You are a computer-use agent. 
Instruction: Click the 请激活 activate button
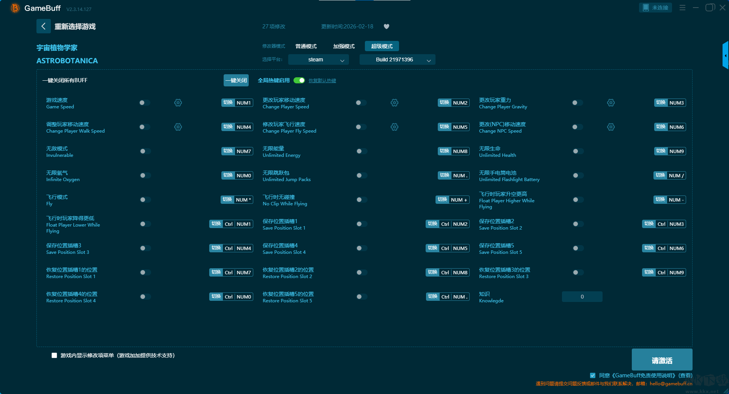(x=662, y=360)
